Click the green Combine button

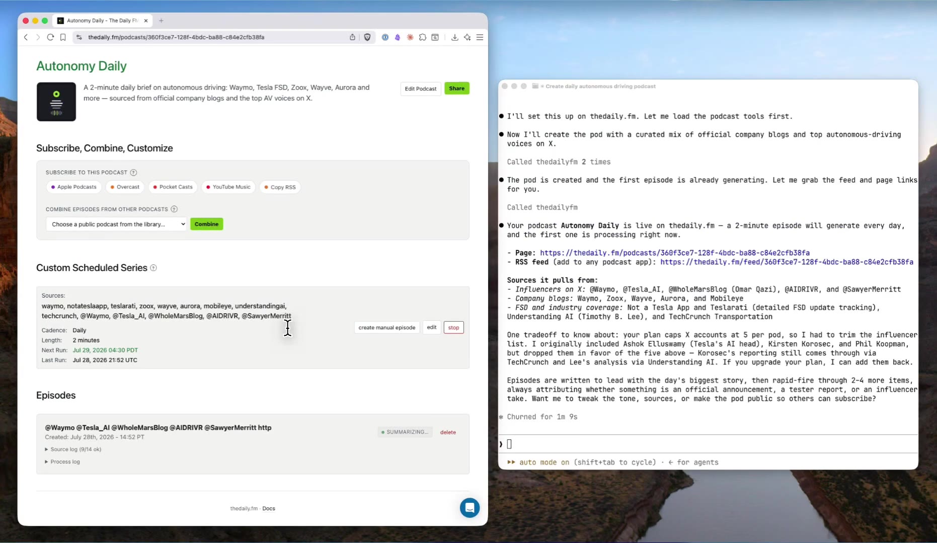point(206,224)
